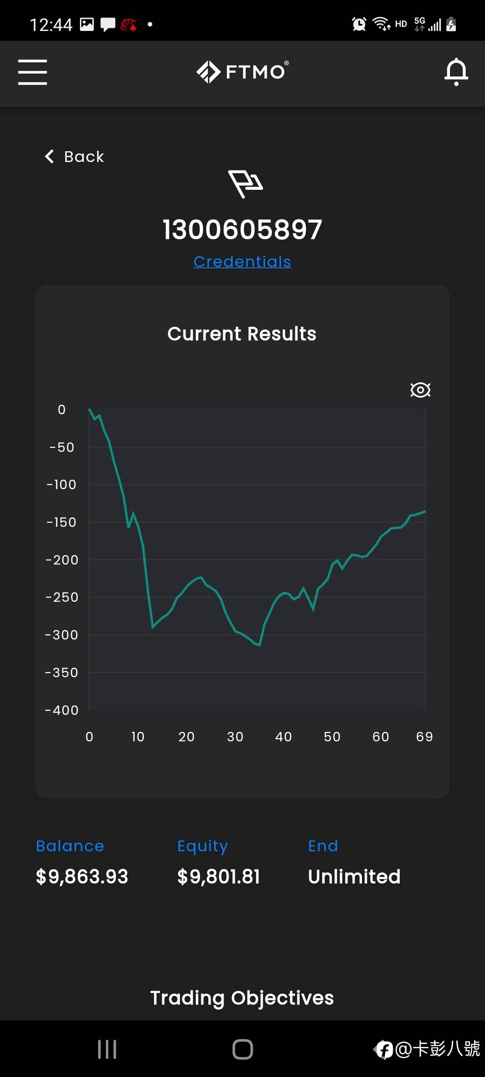
Task: Tap the gallery notification icon in status bar
Action: tap(87, 24)
